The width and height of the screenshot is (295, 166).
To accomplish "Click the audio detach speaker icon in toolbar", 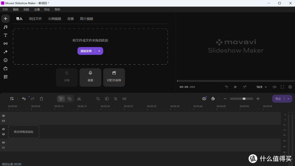I will pos(204,99).
